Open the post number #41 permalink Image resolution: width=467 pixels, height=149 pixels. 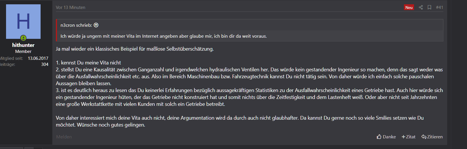pyautogui.click(x=439, y=7)
